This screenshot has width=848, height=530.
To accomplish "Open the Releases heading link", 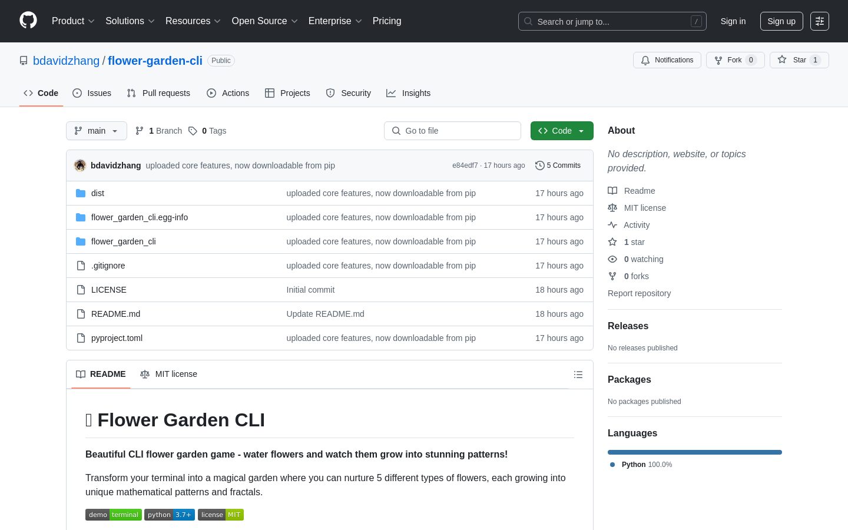I will tap(628, 326).
